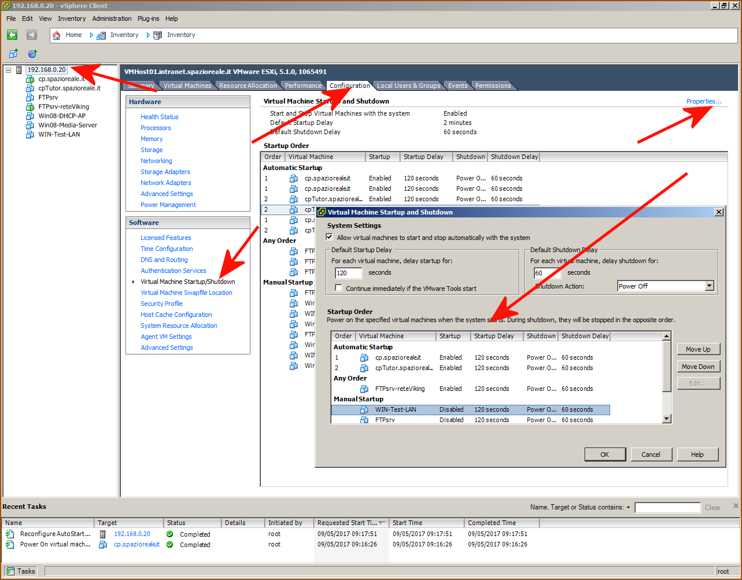This screenshot has width=742, height=580.
Task: Open the Networking hardware link
Action: 156,161
